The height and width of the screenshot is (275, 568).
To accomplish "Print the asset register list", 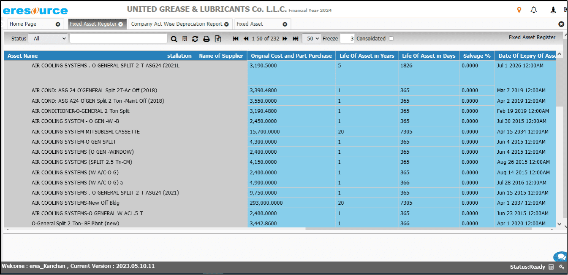I will (x=207, y=39).
